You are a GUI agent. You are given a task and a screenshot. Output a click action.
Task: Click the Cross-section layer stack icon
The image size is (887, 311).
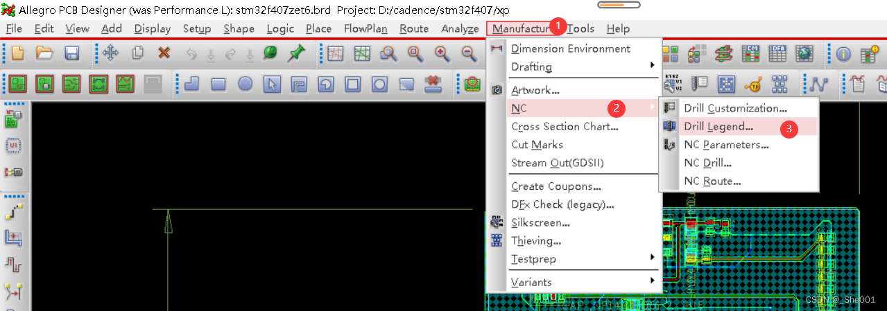pos(724,53)
